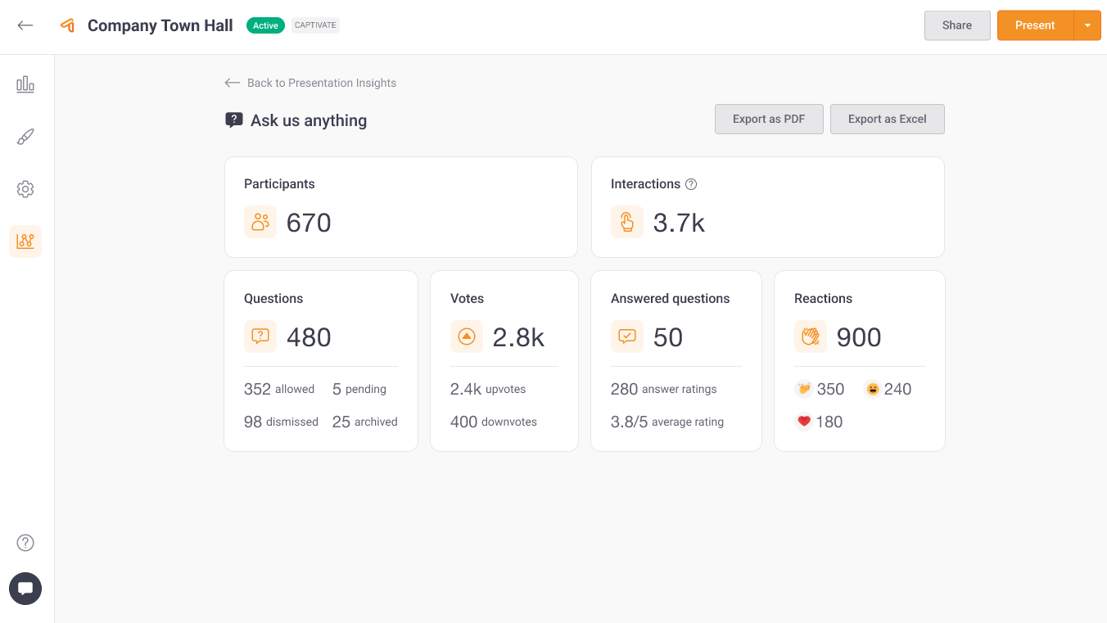The image size is (1107, 623).
Task: Open the paintbrush design sidebar icon
Action: (25, 137)
